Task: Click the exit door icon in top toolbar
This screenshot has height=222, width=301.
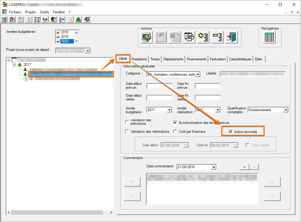Action: [87, 20]
